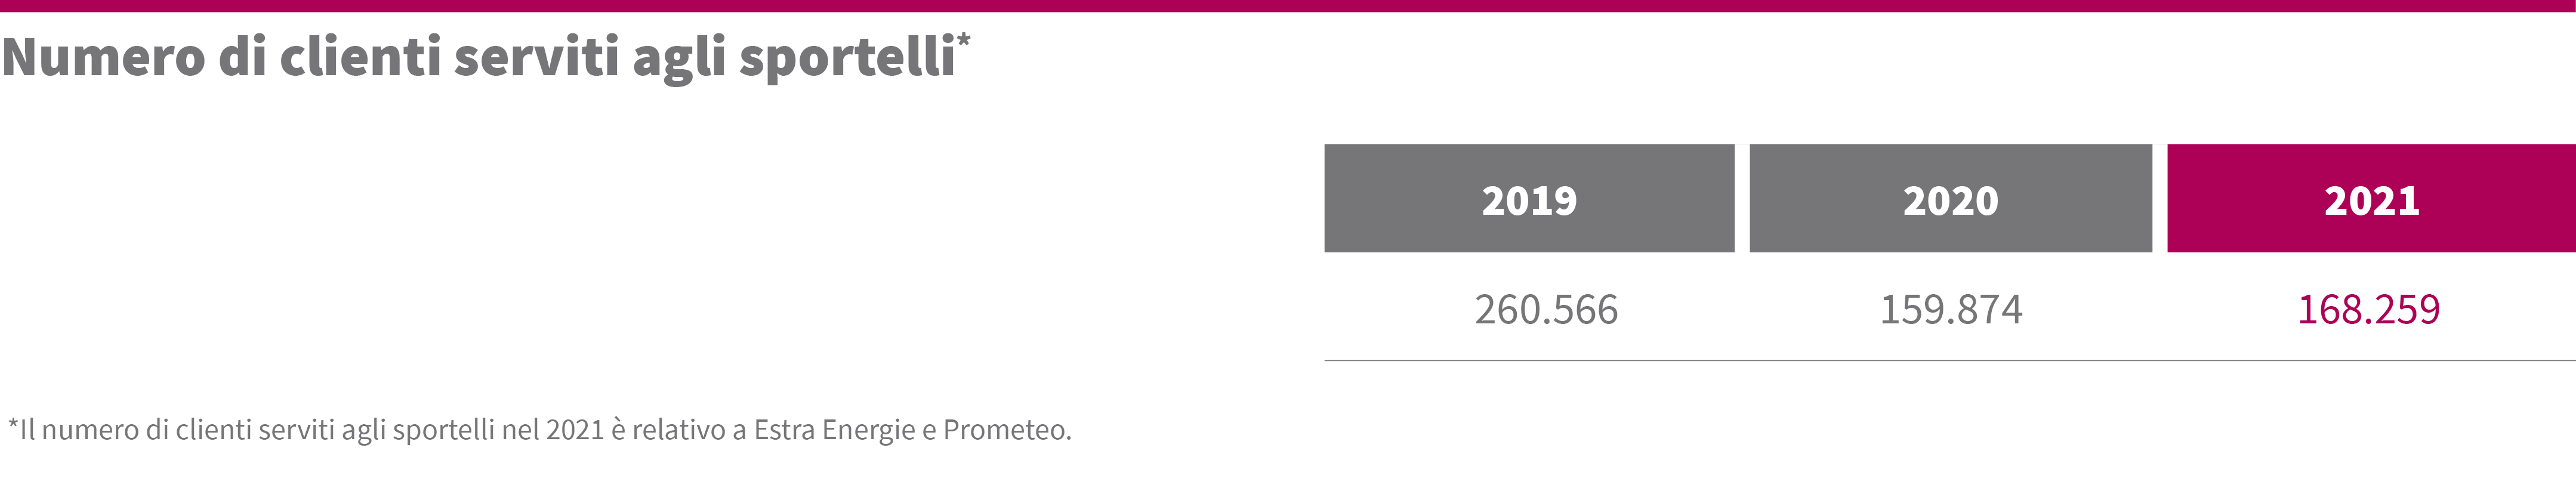Click the 2019 column header
The image size is (2576, 497).
coord(1529,198)
